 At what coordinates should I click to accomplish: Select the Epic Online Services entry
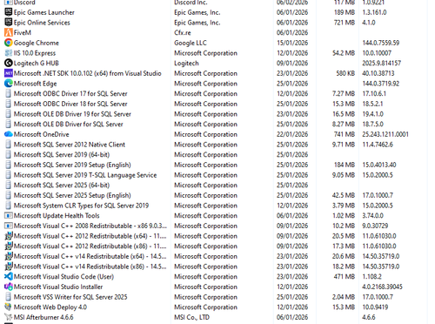[42, 23]
